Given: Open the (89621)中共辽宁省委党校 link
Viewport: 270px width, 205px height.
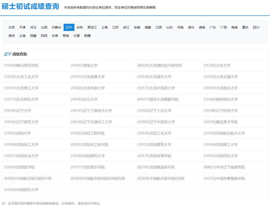Looking at the screenshot, I should tap(224, 167).
